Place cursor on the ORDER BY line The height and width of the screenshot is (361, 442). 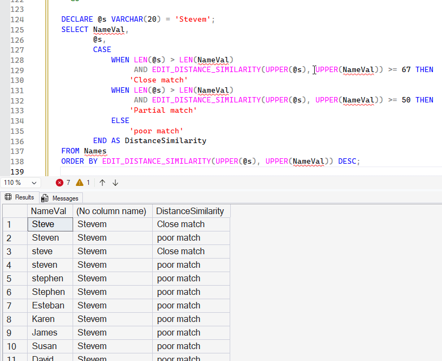(162, 161)
